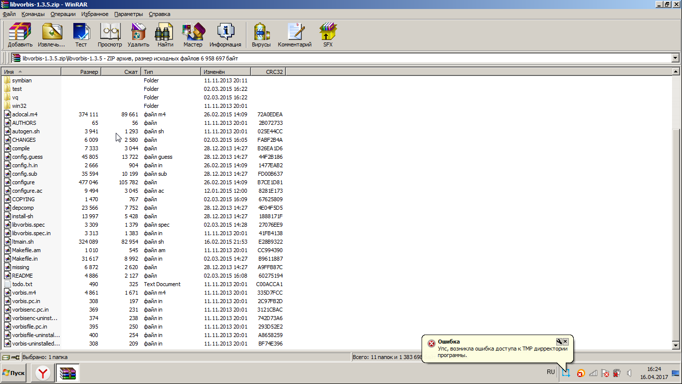Click the file list scrollbar down arrow

[x=676, y=346]
